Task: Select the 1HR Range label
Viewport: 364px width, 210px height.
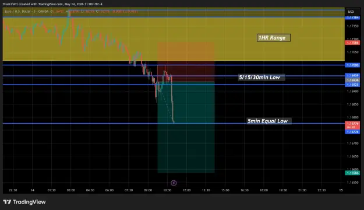Action: [x=274, y=38]
